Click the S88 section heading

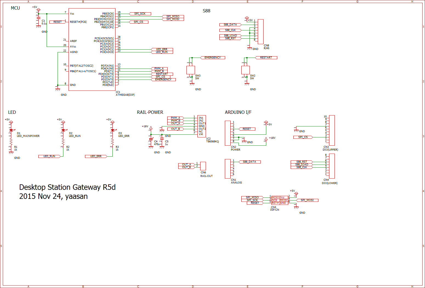point(206,11)
